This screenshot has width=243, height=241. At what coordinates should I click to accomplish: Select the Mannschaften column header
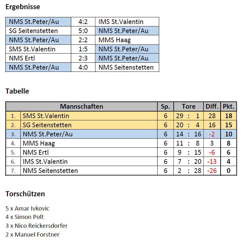click(x=82, y=106)
